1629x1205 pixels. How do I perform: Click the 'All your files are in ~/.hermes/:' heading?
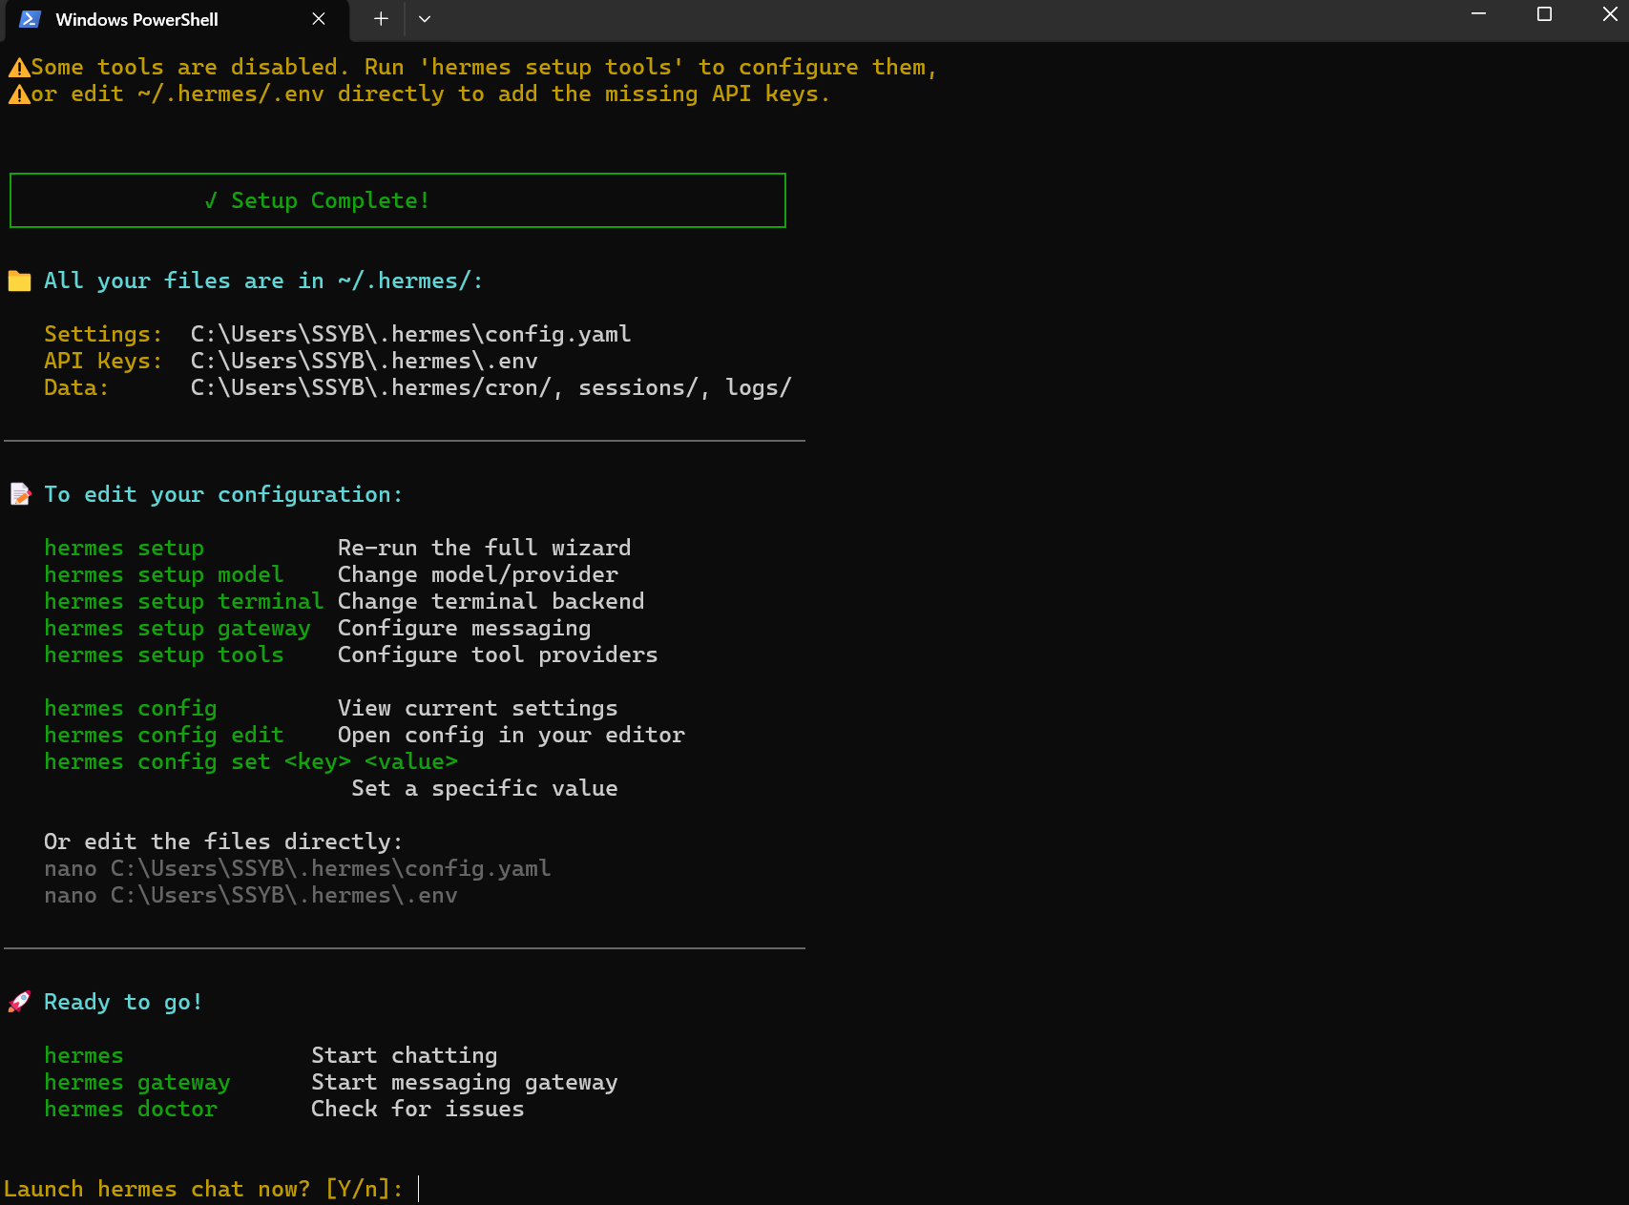pos(263,281)
